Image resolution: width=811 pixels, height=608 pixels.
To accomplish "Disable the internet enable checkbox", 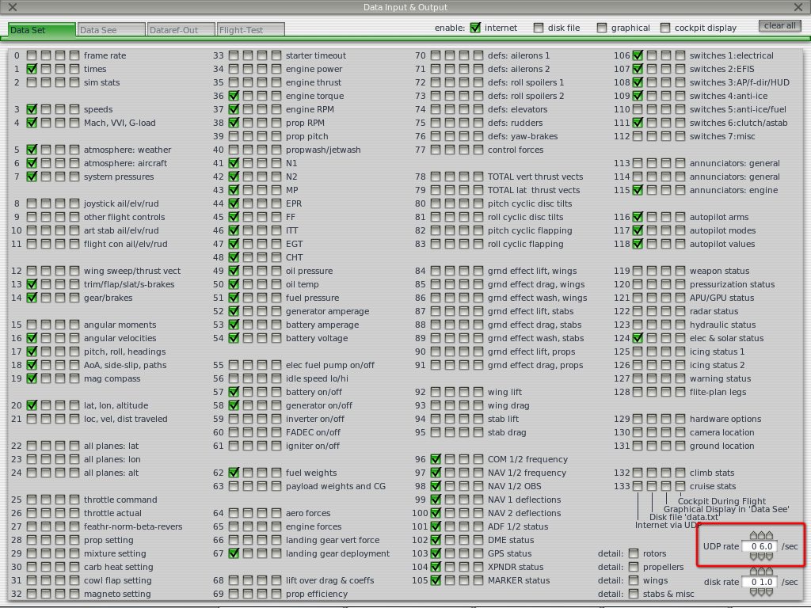I will click(x=475, y=28).
